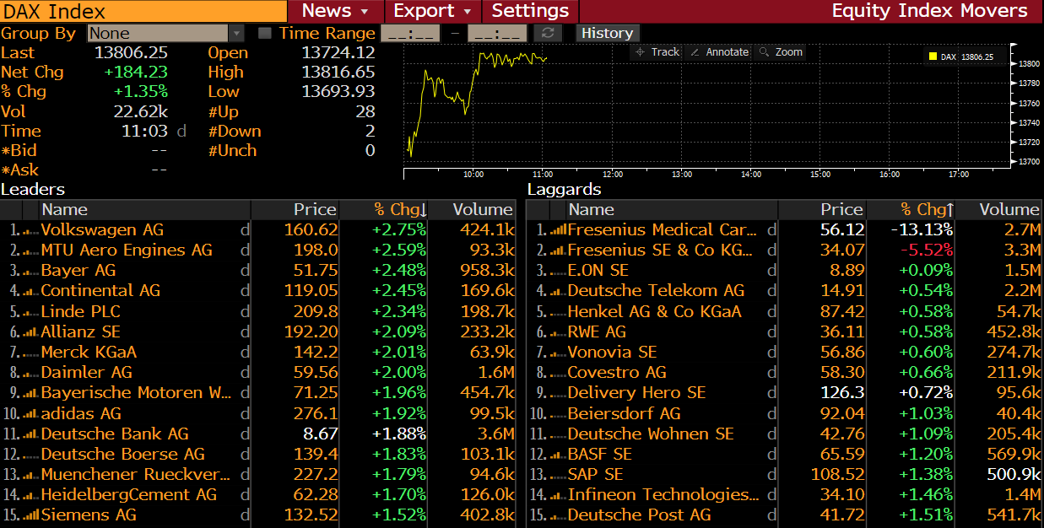Expand the News menu
This screenshot has height=528, width=1044.
pos(335,11)
